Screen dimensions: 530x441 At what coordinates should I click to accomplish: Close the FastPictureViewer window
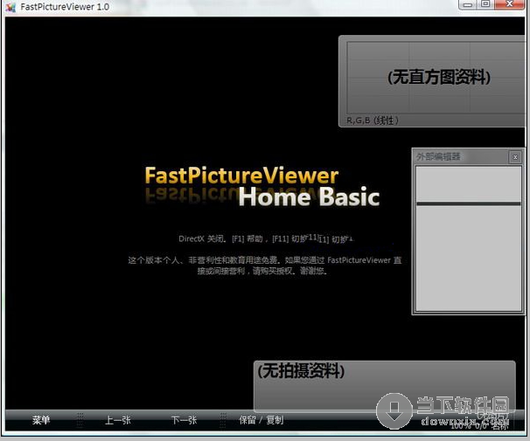point(510,4)
